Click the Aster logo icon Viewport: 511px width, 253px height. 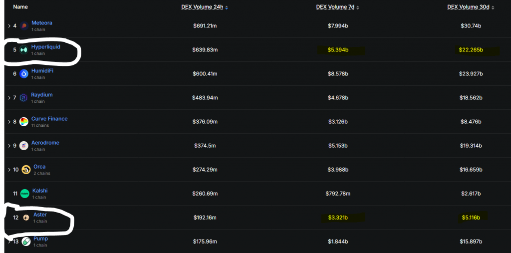pyautogui.click(x=26, y=218)
